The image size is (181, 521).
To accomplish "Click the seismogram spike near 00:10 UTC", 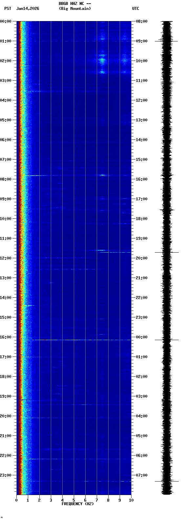I will 167,340.
